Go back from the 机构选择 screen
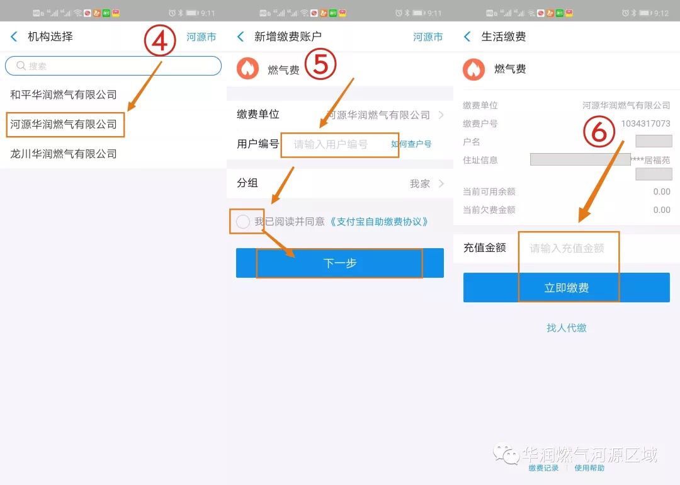This screenshot has height=485, width=680. [x=14, y=37]
